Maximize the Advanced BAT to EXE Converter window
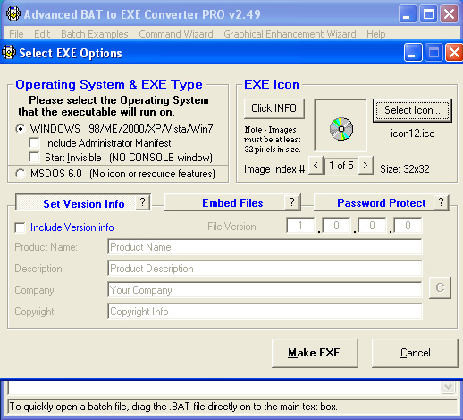The image size is (463, 420). (428, 14)
